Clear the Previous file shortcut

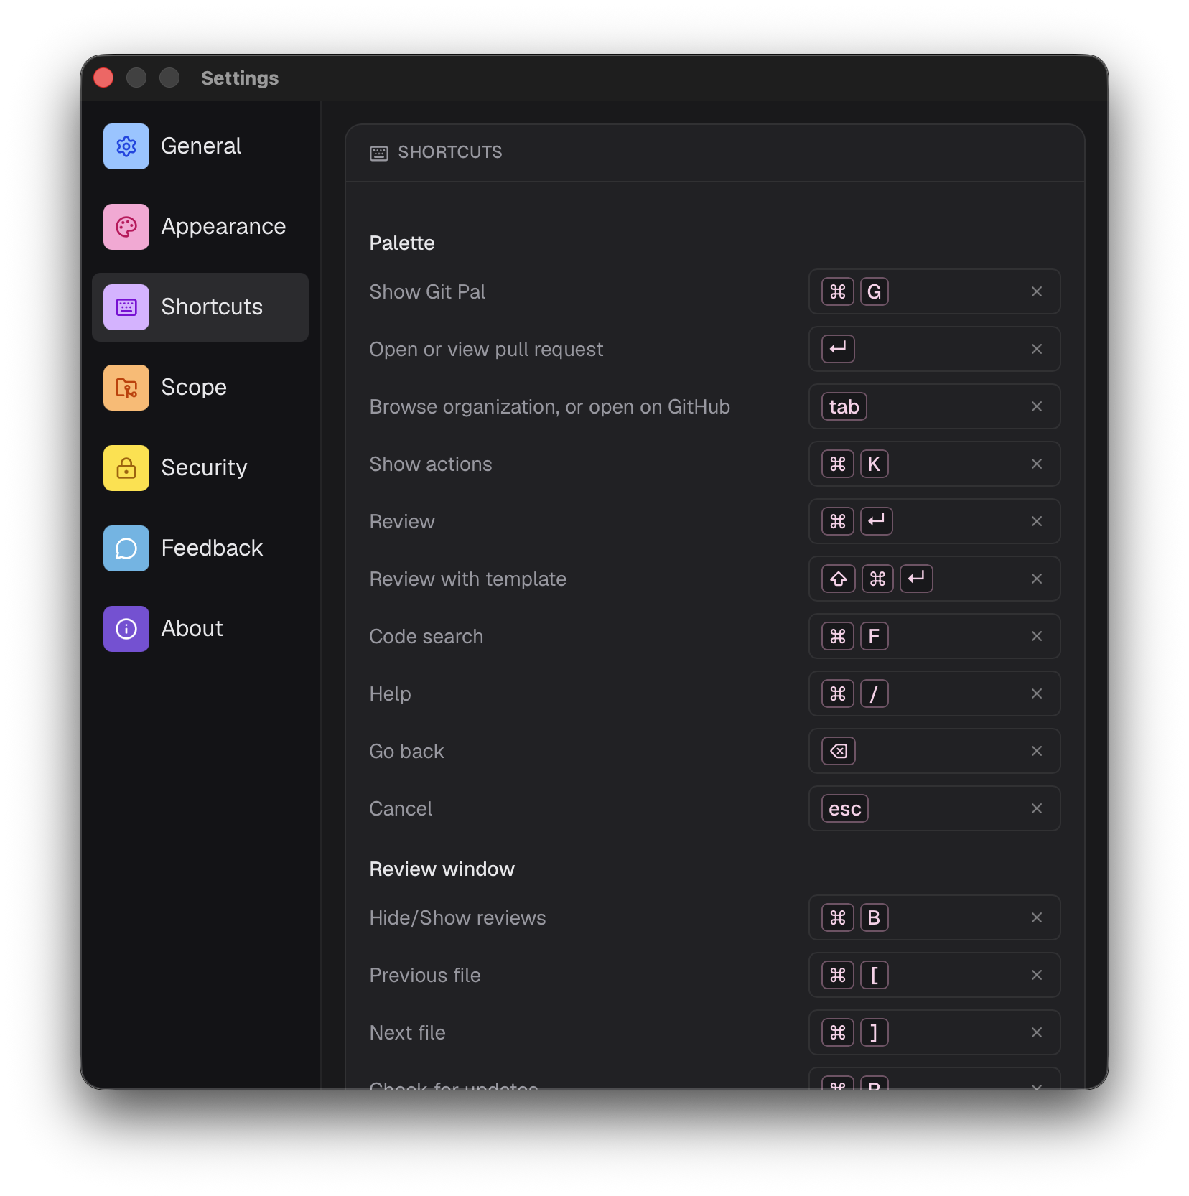[x=1036, y=975]
